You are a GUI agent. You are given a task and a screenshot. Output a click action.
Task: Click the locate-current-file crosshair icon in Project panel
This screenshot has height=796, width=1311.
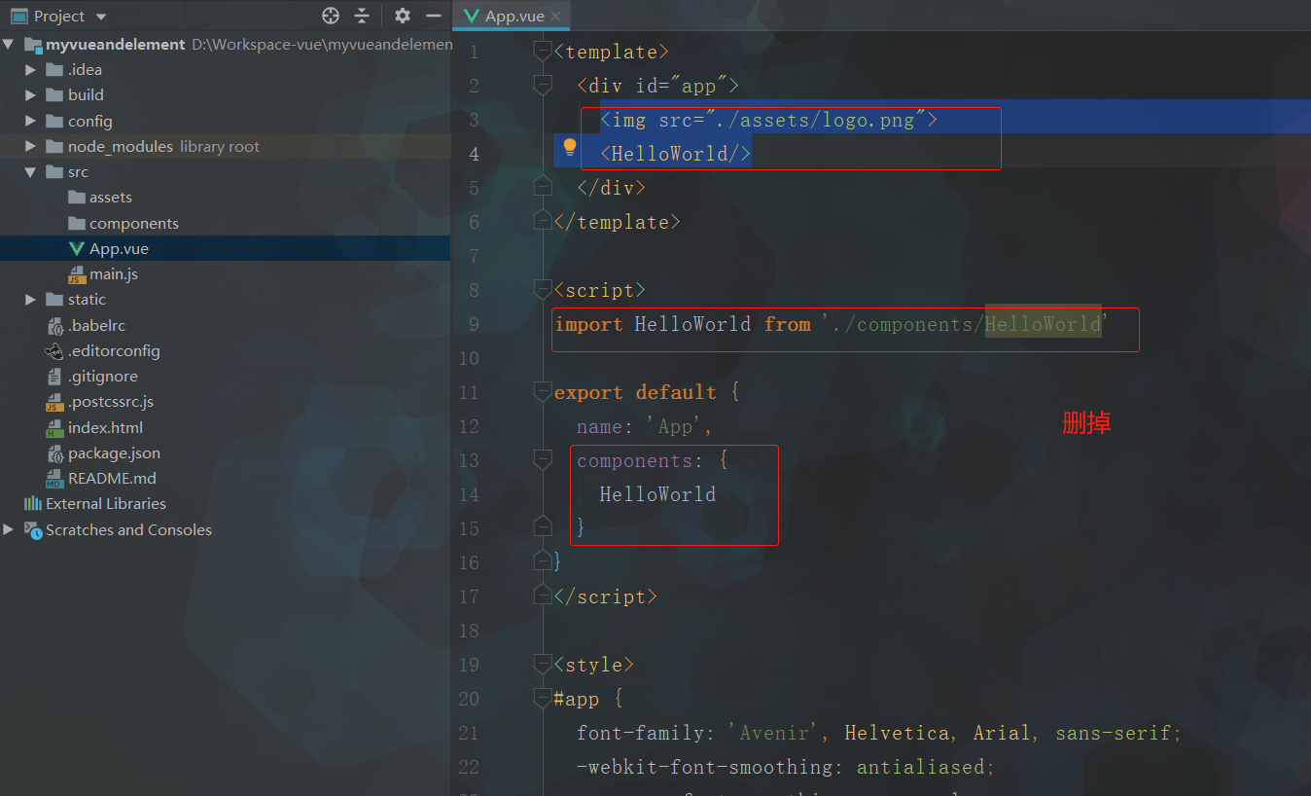[x=331, y=16]
